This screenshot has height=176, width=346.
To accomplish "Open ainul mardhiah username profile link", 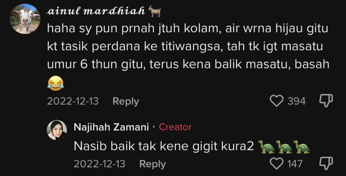I will [96, 11].
